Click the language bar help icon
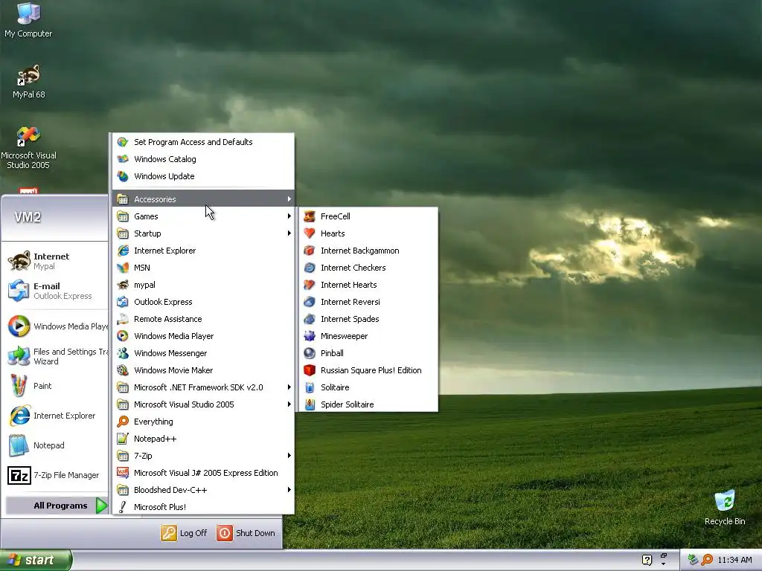 647,560
